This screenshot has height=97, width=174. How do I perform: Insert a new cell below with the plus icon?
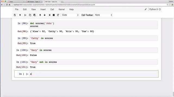(20, 15)
